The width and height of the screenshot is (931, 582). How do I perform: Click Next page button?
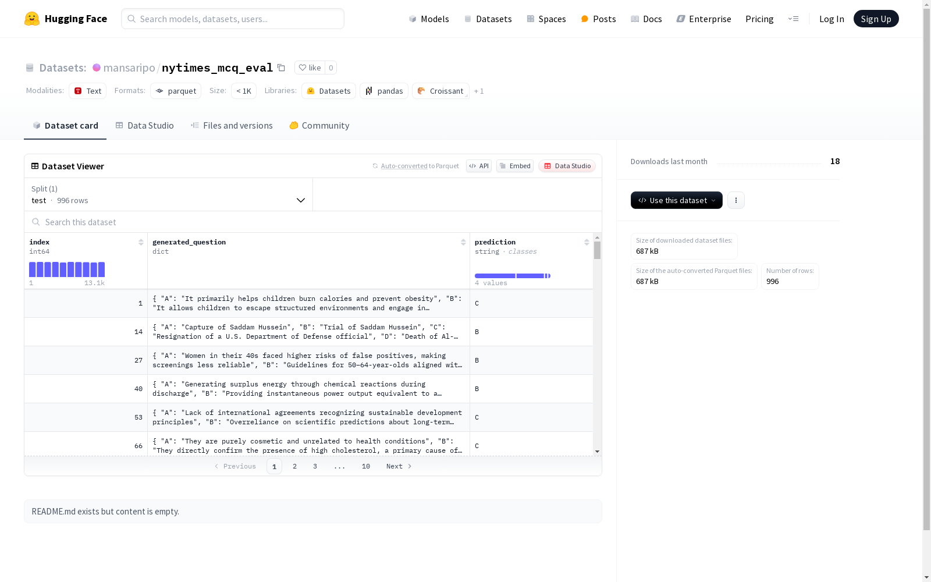tap(399, 466)
